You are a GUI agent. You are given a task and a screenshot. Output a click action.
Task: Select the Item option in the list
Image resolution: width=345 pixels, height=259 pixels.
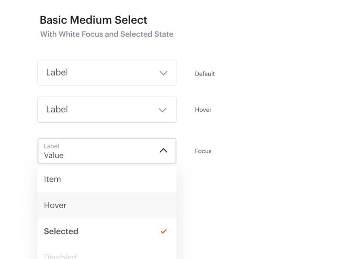click(x=107, y=179)
